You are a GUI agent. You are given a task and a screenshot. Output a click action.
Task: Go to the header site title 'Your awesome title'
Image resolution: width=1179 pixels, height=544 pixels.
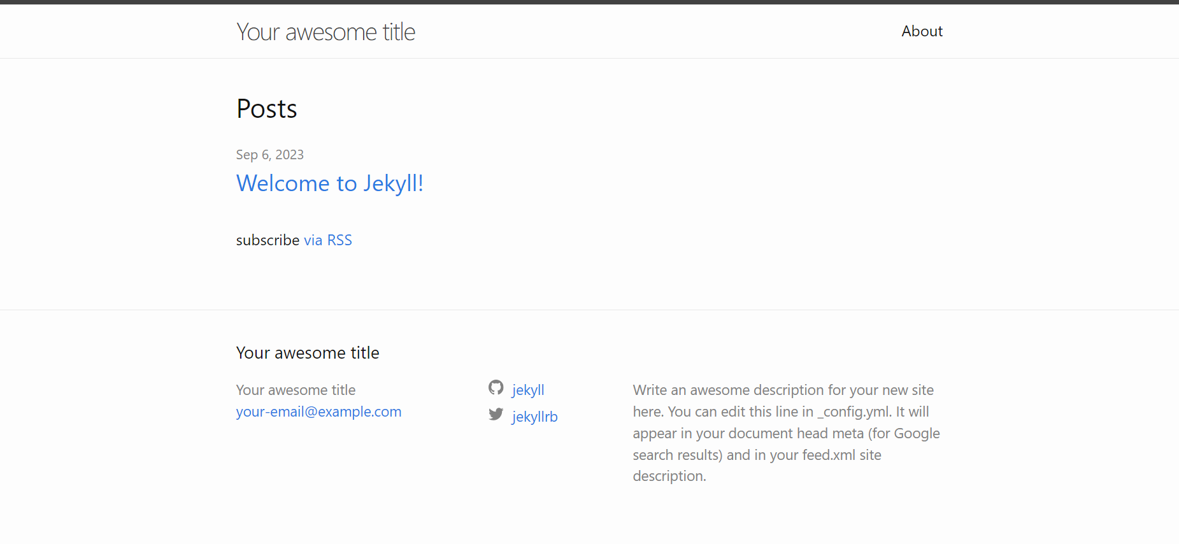pyautogui.click(x=325, y=32)
